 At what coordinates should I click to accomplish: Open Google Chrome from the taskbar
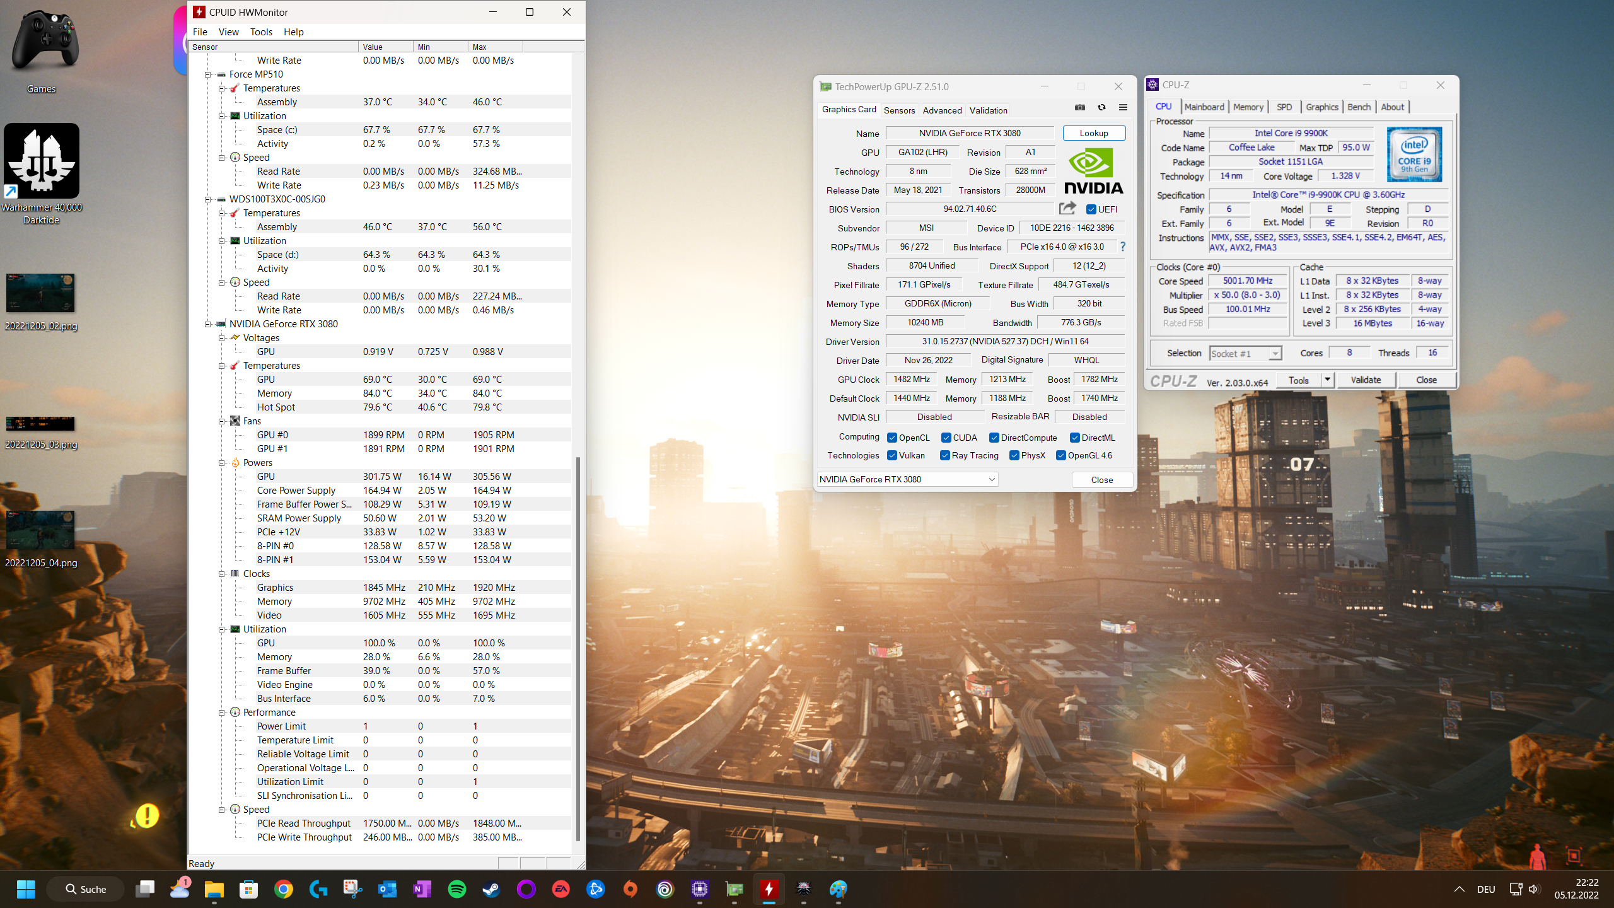[x=283, y=889]
